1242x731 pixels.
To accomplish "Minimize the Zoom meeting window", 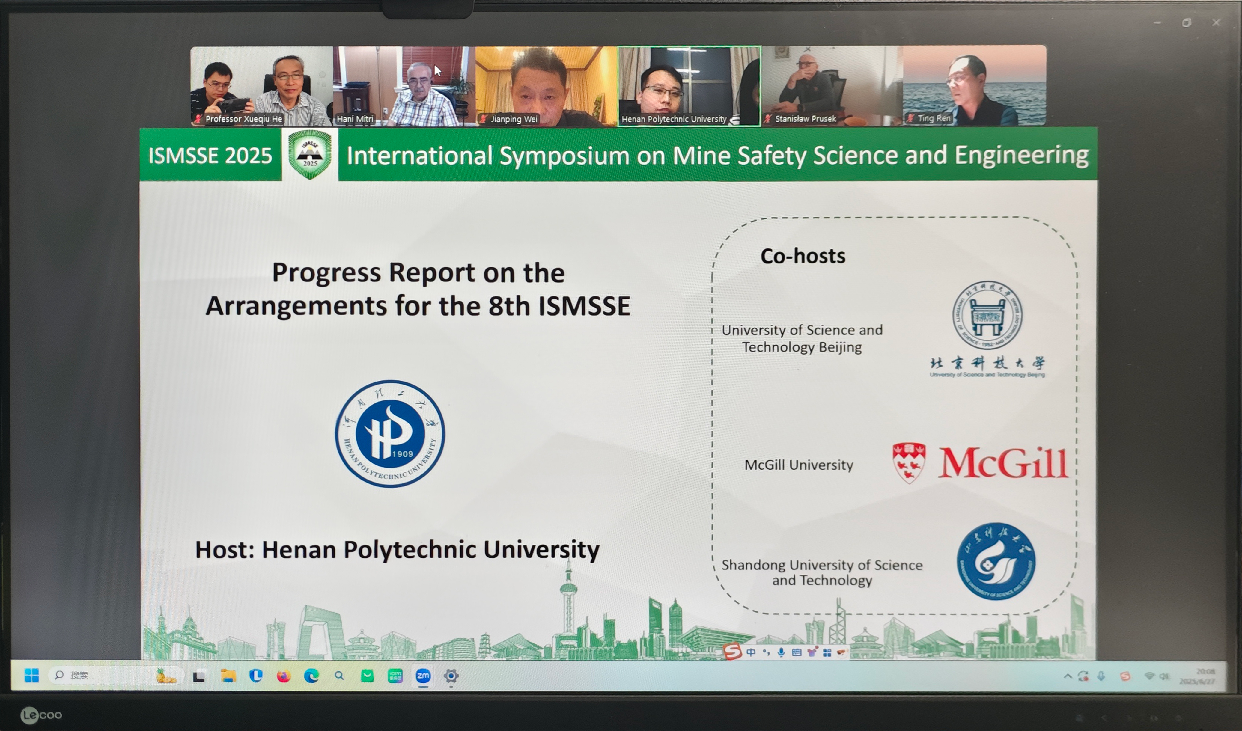I will 1158,23.
